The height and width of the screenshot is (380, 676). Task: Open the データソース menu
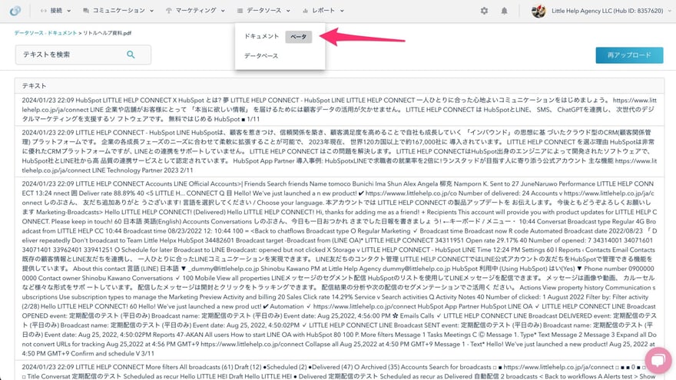tap(263, 11)
